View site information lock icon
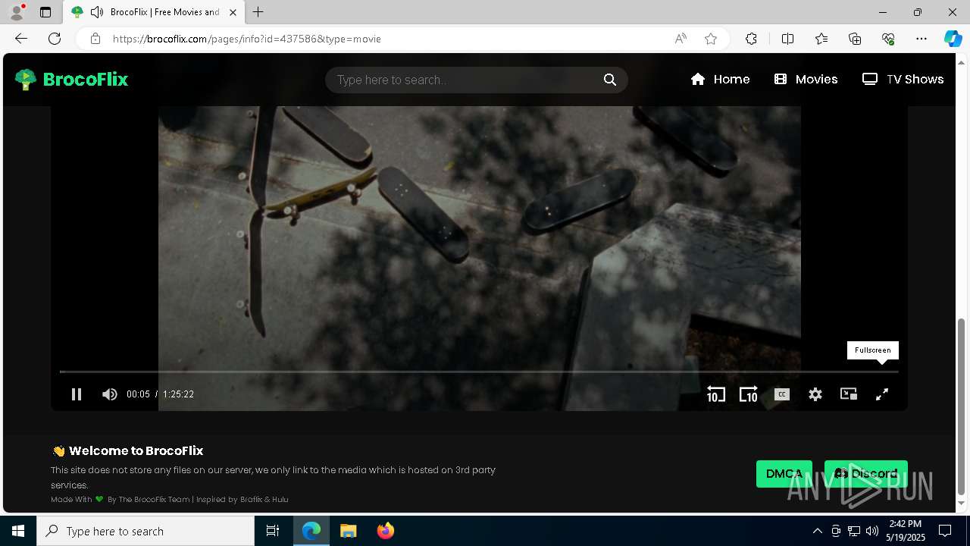The image size is (970, 546). (95, 39)
